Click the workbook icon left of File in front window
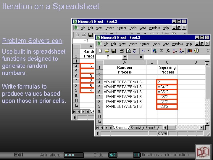The image size is (213, 160). tap(99, 44)
